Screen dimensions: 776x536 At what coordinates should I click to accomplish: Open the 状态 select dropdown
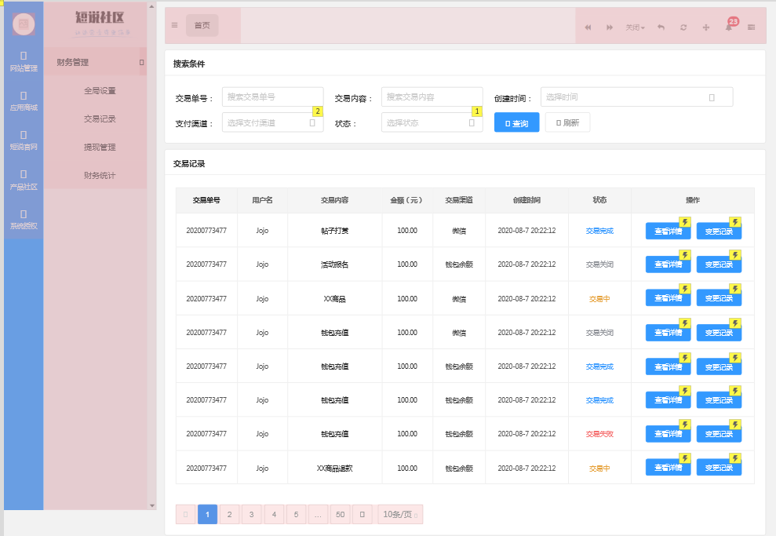[432, 122]
